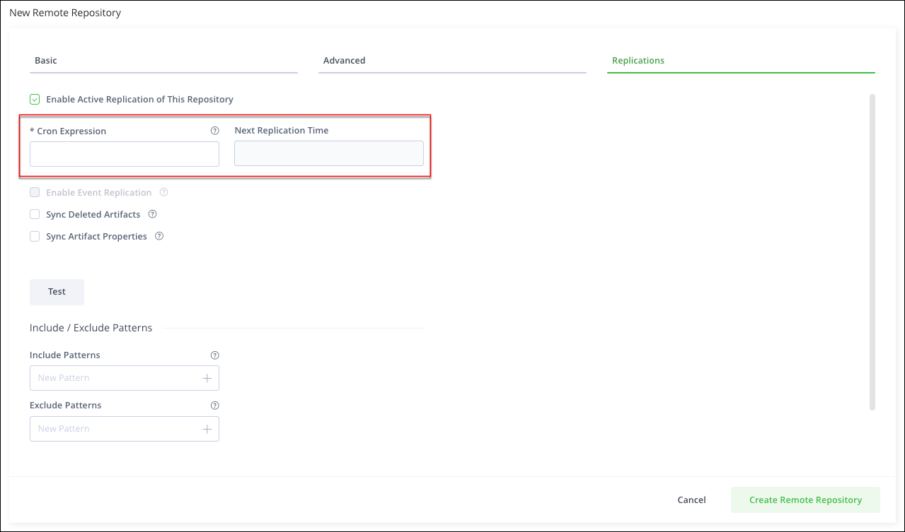
Task: Show help for Sync Artifact Properties
Action: [159, 236]
